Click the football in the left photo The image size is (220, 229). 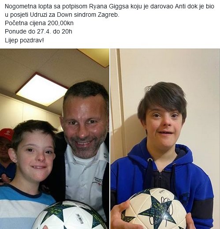coord(70,215)
